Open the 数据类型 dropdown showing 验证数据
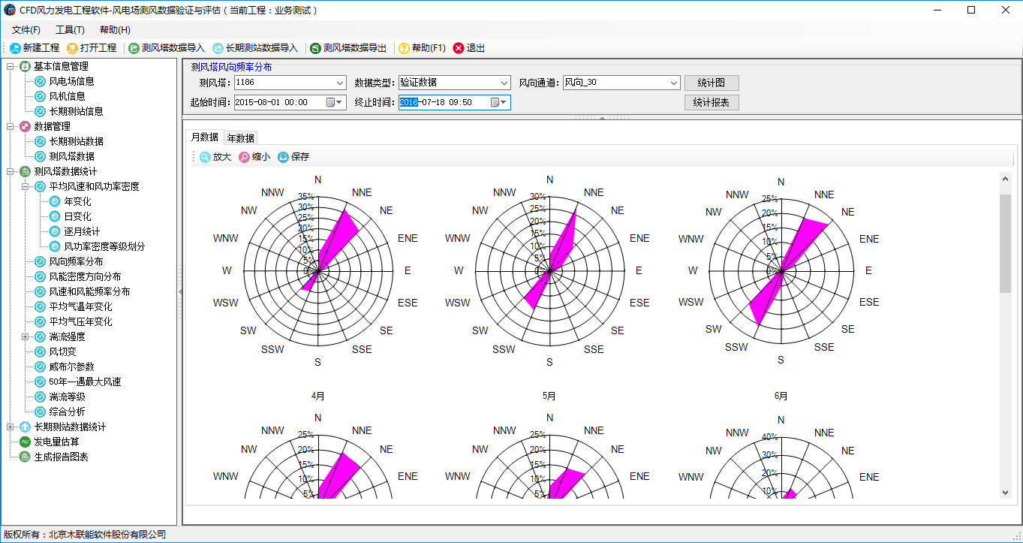1023x543 pixels. pyautogui.click(x=504, y=83)
